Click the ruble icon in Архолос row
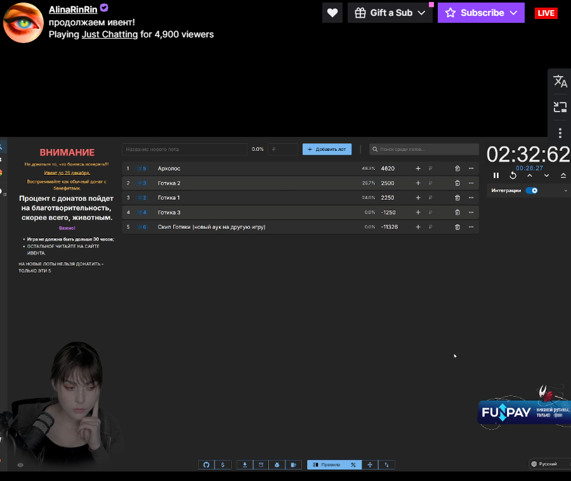This screenshot has width=571, height=481. click(430, 169)
